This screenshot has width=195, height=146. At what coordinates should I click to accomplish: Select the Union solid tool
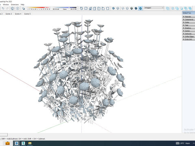point(177,9)
